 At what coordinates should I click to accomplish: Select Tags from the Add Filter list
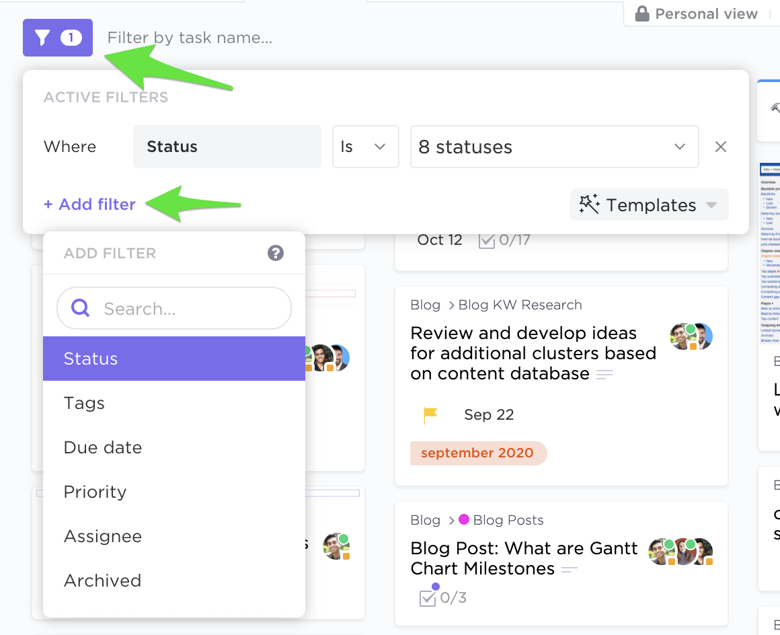(84, 403)
